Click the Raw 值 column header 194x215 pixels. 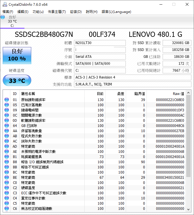pos(166,94)
